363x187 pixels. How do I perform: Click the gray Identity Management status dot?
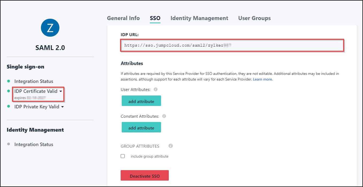9,144
